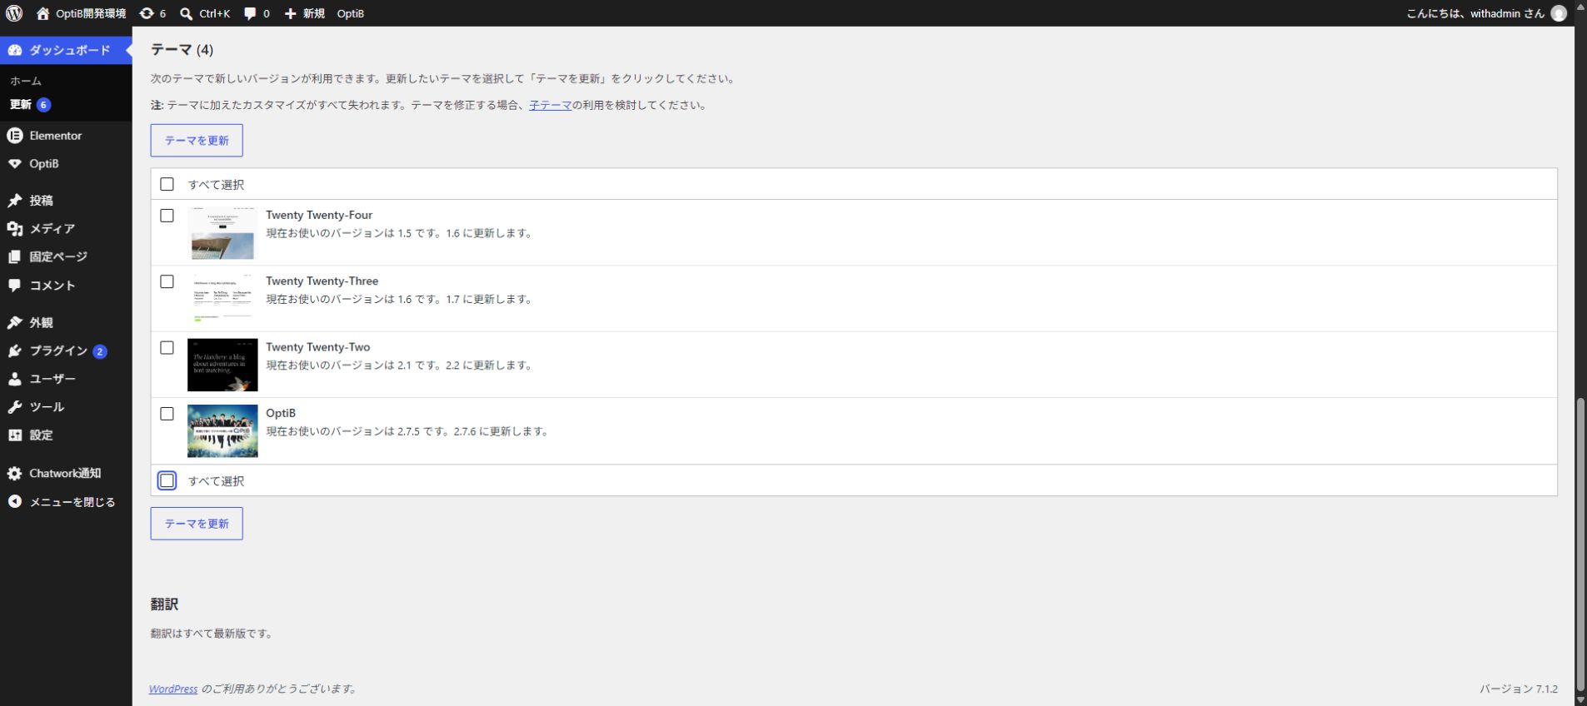Open the updates icon in admin bar
The width and height of the screenshot is (1587, 706).
click(147, 13)
